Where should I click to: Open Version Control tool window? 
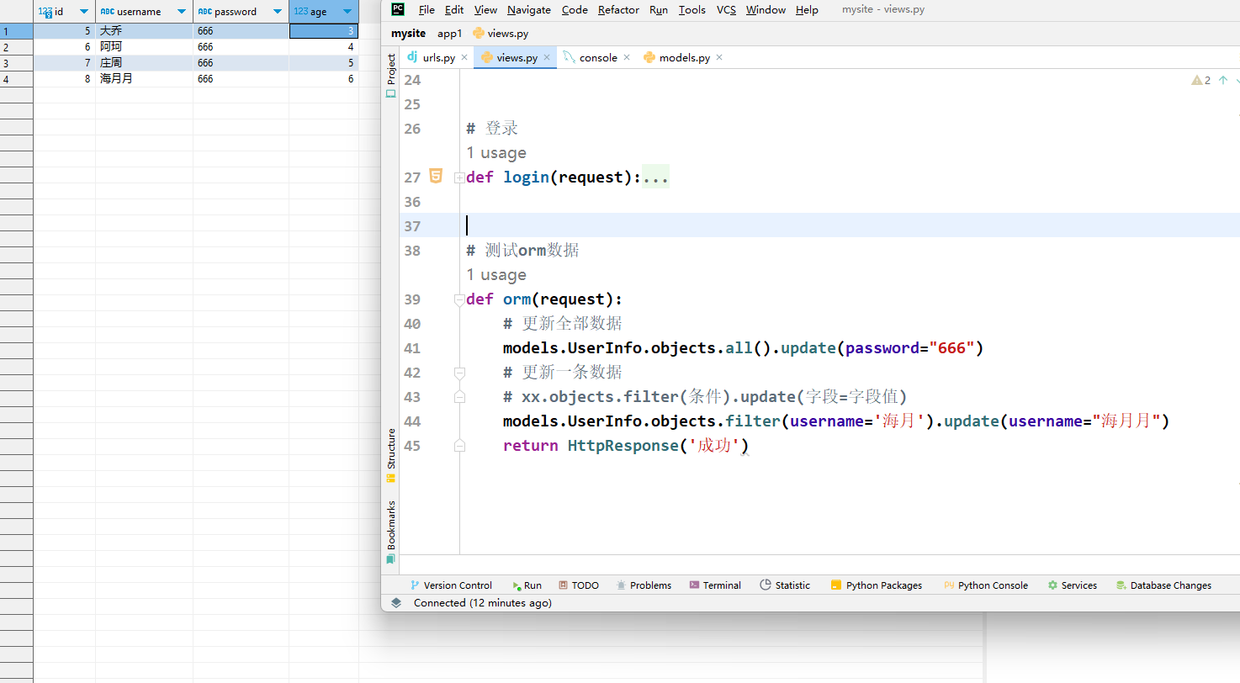tap(451, 585)
